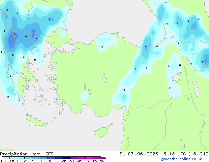Click the island of Crete on the map
The height and width of the screenshot is (162, 209).
pyautogui.click(x=36, y=121)
